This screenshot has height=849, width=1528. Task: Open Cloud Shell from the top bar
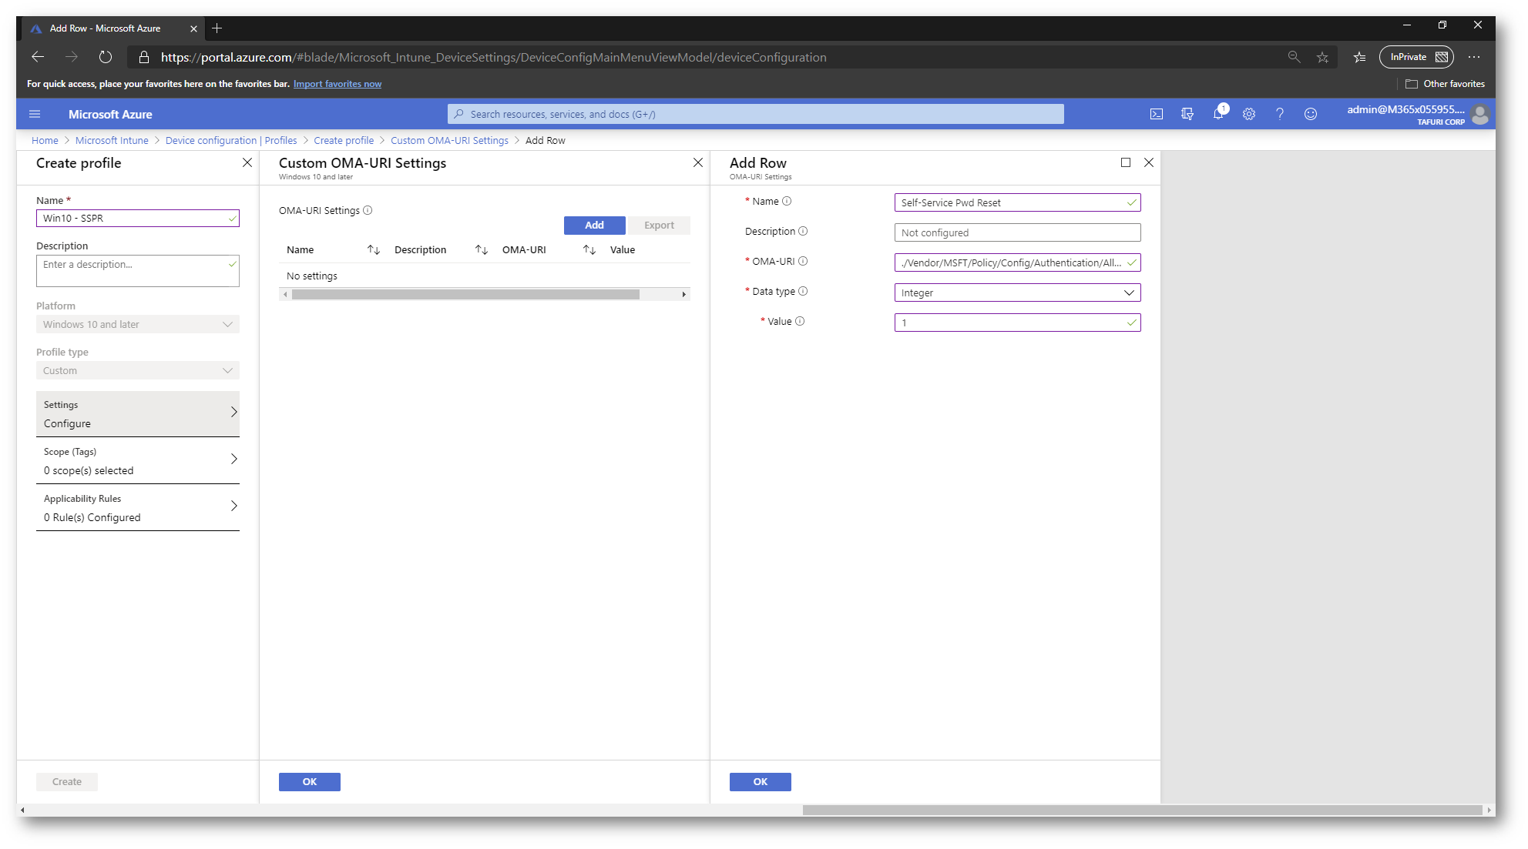point(1157,114)
